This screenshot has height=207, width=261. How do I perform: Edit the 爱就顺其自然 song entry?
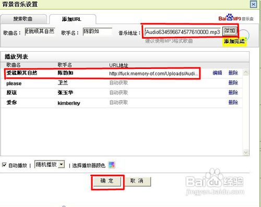[217, 73]
